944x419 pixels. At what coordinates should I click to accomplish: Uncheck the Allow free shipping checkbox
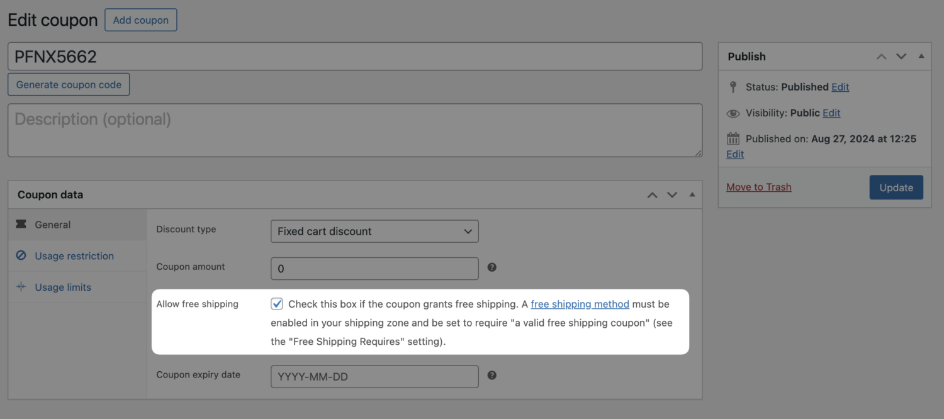tap(277, 304)
